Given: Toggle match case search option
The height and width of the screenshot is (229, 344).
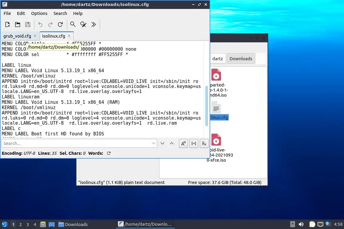Looking at the screenshot, I should point(183,143).
